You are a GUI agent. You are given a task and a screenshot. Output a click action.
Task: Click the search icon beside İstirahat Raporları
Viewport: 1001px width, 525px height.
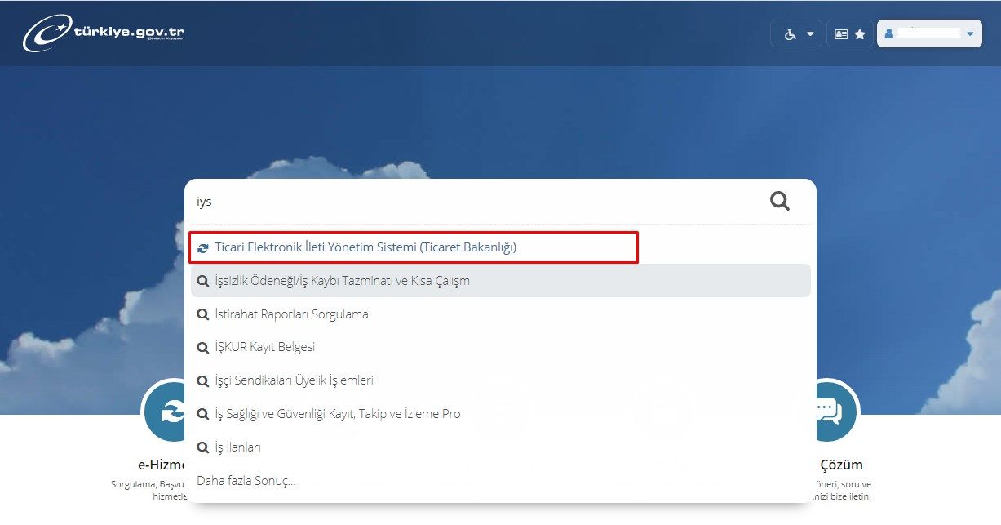(x=203, y=314)
